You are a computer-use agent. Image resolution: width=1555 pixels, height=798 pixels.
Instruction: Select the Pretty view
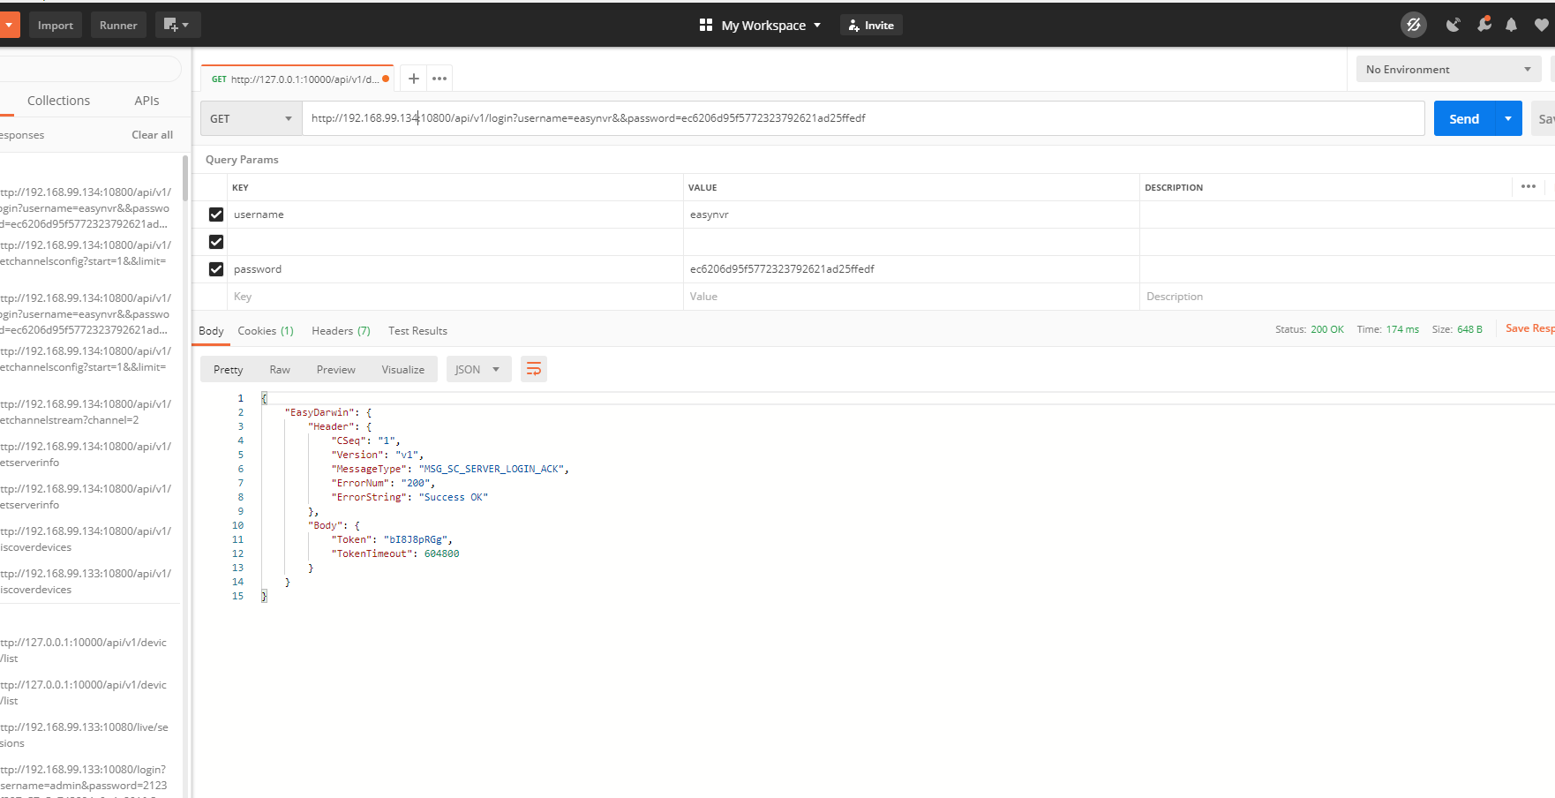[x=228, y=369]
